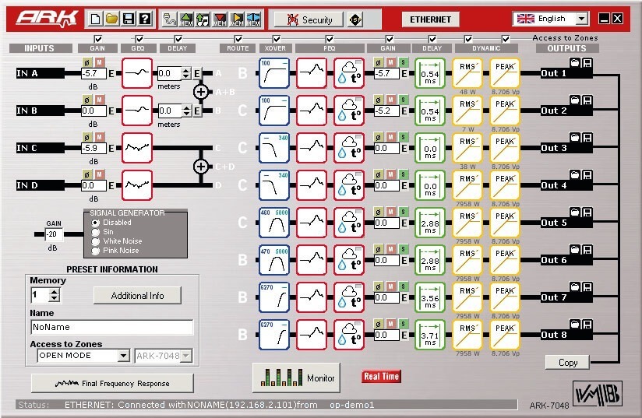Screen dimensions: 642x418
Task: Click the Additional Info button
Action: (137, 295)
